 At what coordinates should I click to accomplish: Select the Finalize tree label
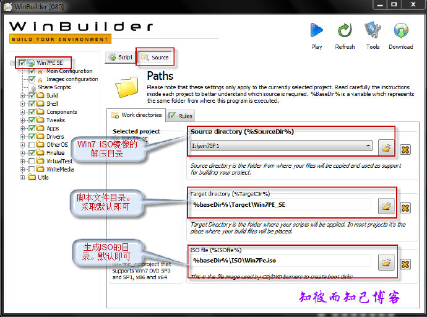(x=55, y=152)
